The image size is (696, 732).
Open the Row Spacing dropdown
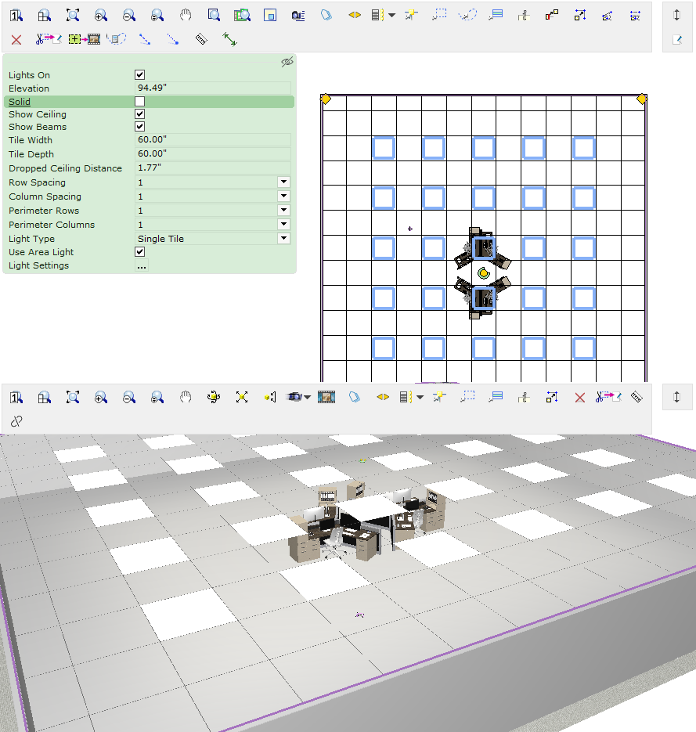pyautogui.click(x=284, y=182)
